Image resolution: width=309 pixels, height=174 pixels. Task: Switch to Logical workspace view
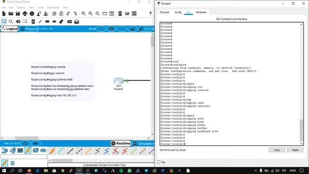point(10,29)
